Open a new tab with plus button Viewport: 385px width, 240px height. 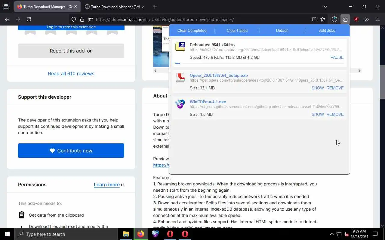(155, 7)
